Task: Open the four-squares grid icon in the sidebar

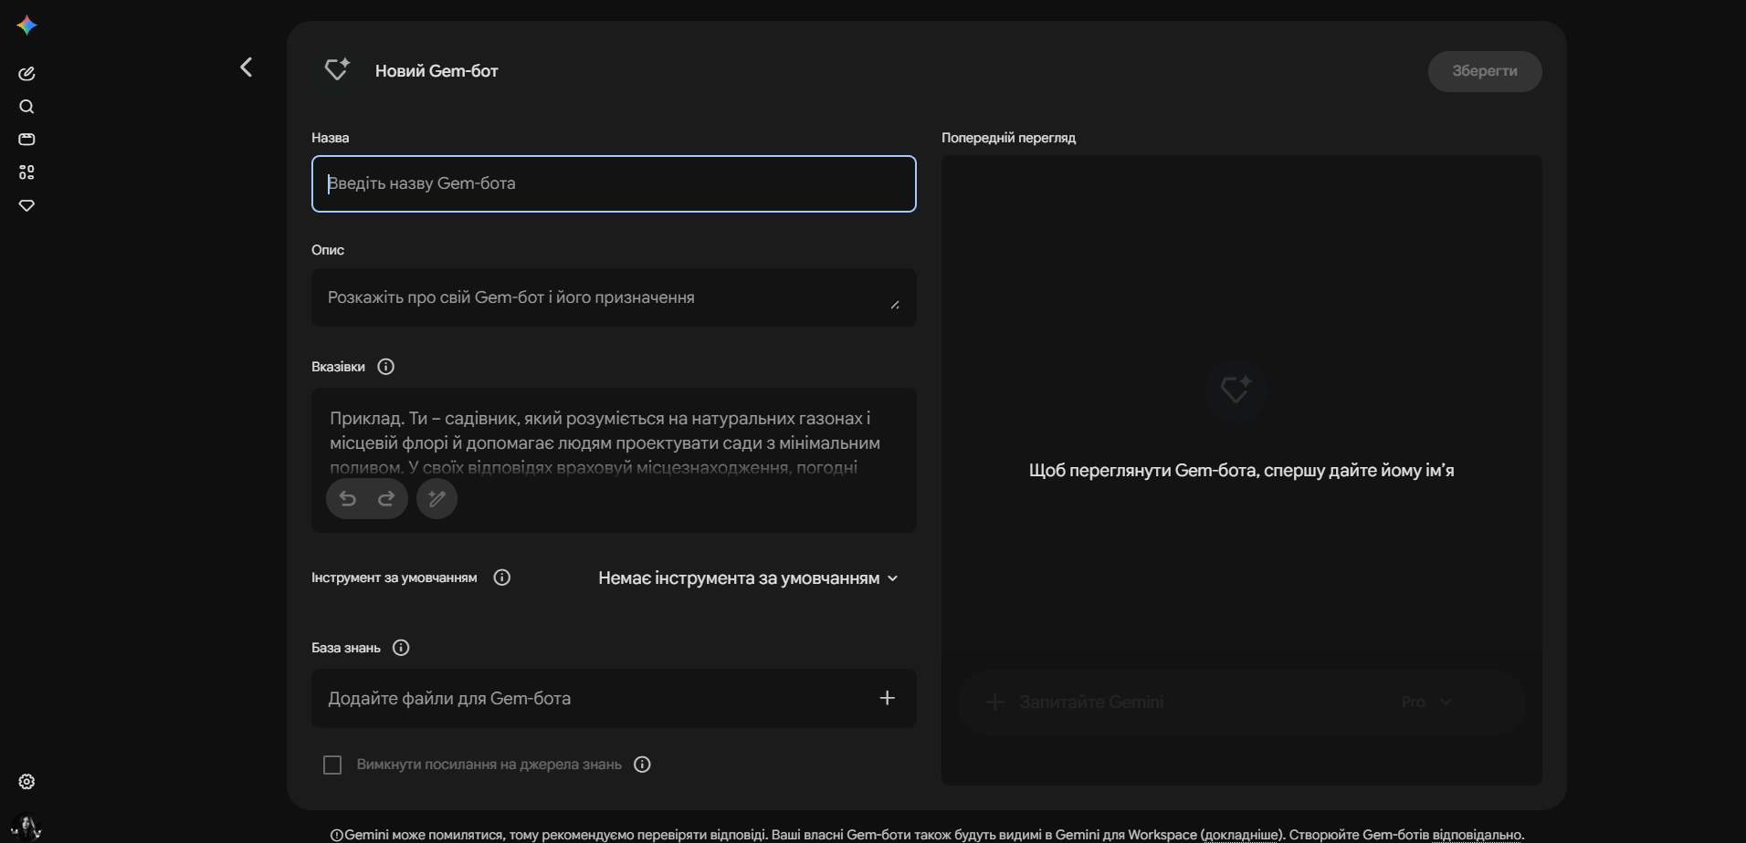Action: click(26, 172)
